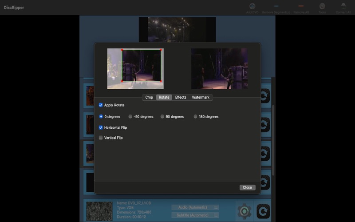The image size is (355, 222).
Task: Open the Audio (Automatic) dropdown
Action: (195, 207)
